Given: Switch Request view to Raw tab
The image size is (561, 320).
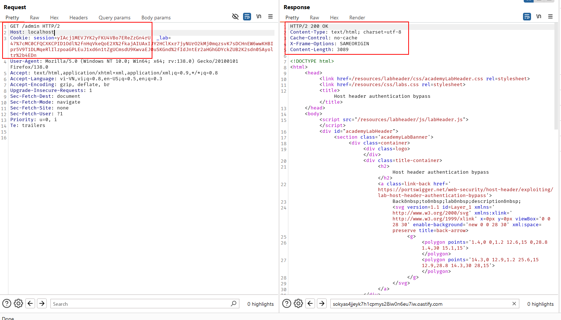Looking at the screenshot, I should click(x=34, y=18).
